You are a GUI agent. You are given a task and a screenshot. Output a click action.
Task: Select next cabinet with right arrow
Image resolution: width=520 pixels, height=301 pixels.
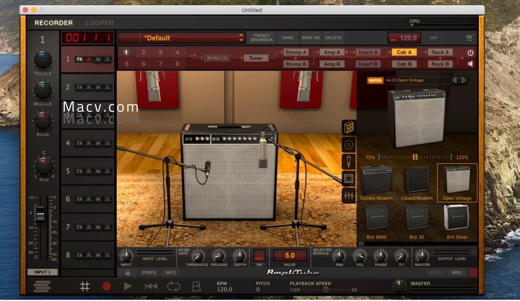click(x=464, y=80)
